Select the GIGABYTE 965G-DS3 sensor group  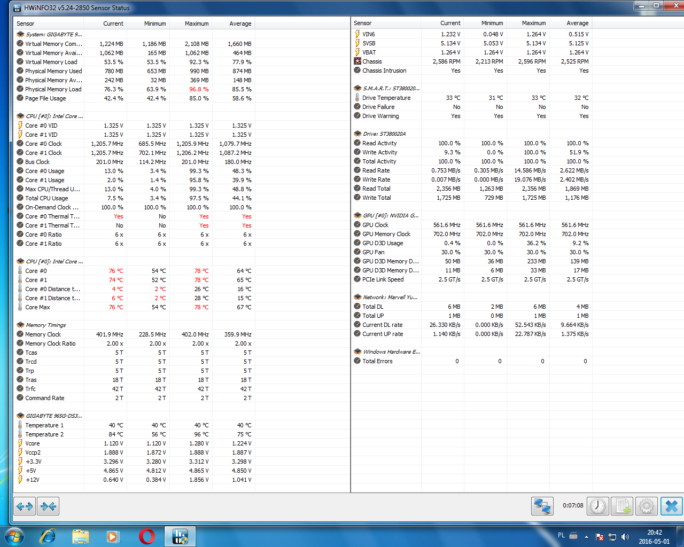point(135,416)
